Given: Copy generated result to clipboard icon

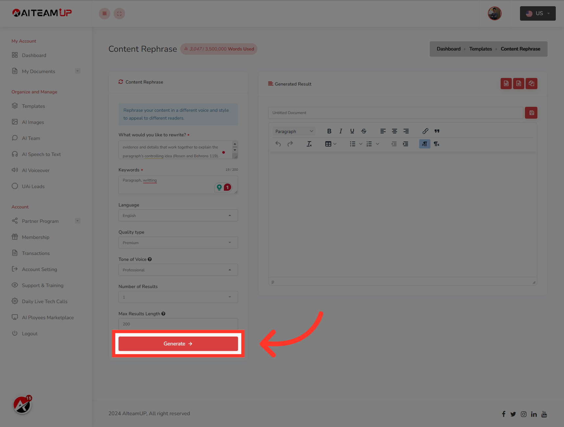Looking at the screenshot, I should point(531,84).
